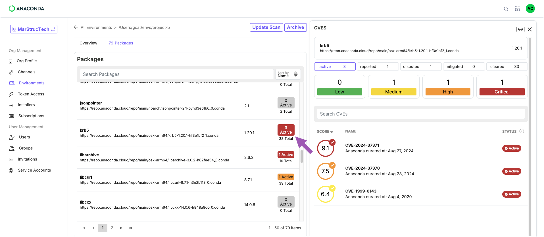This screenshot has width=544, height=237.
Task: Close the CVES panel
Action: [x=530, y=29]
